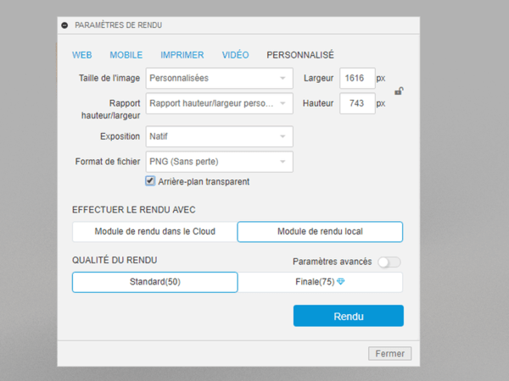Select Module de rendu local option
Viewport: 509px width, 381px height.
(320, 232)
